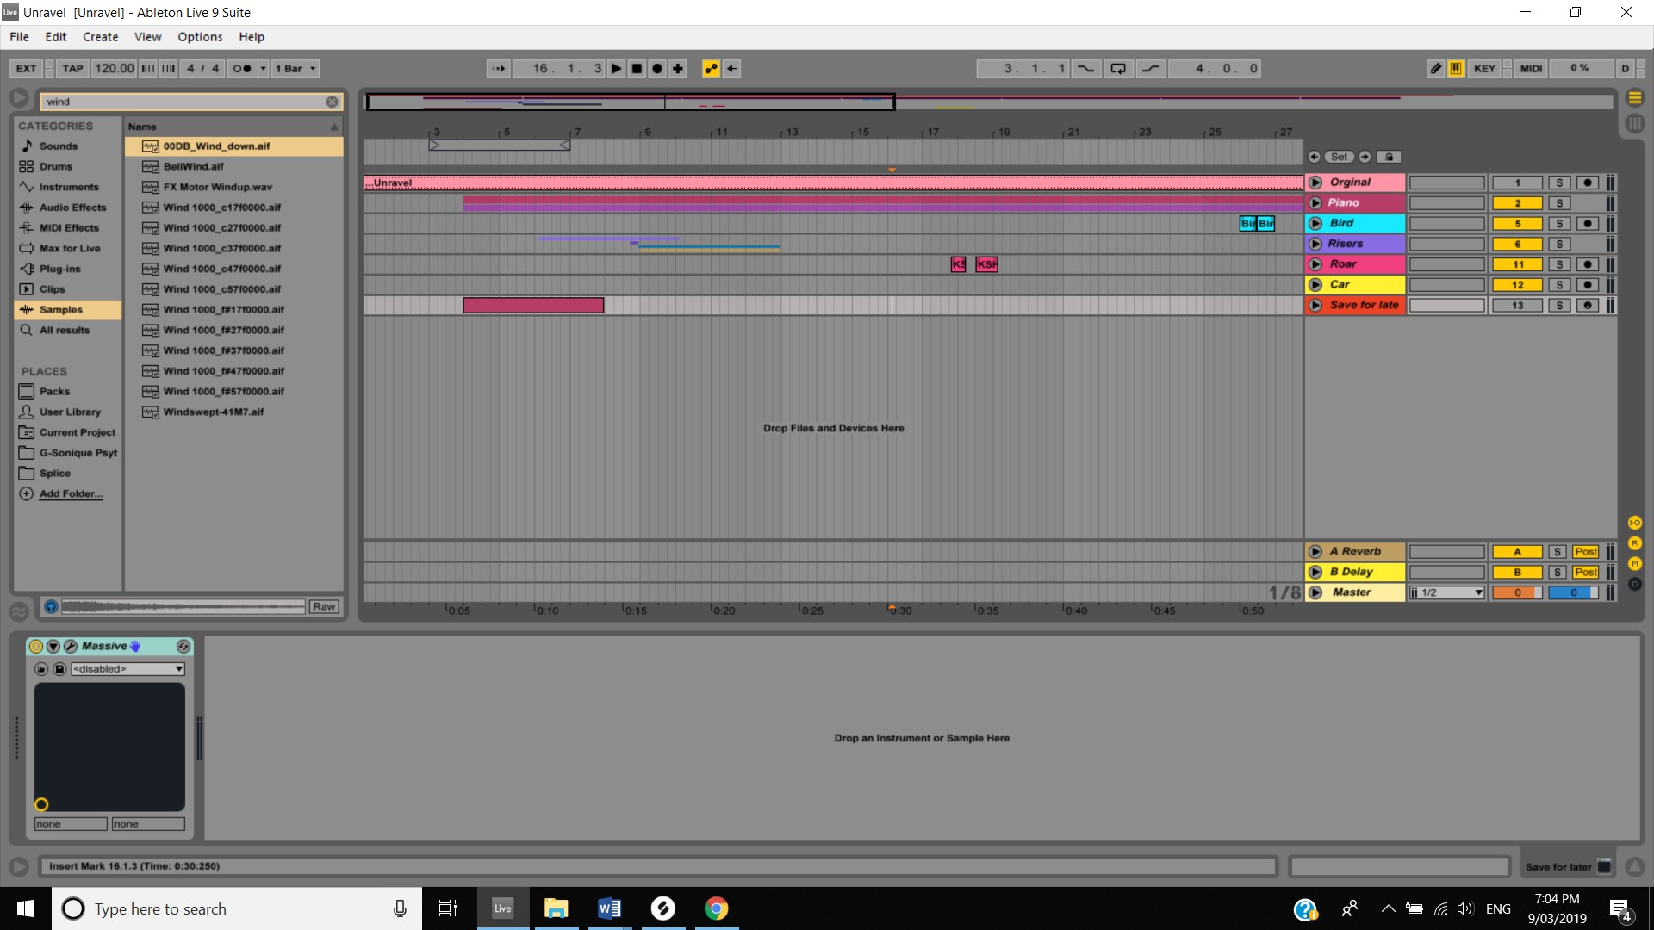Open the 1 Bar quantization dropdown
The width and height of the screenshot is (1654, 930).
point(296,69)
